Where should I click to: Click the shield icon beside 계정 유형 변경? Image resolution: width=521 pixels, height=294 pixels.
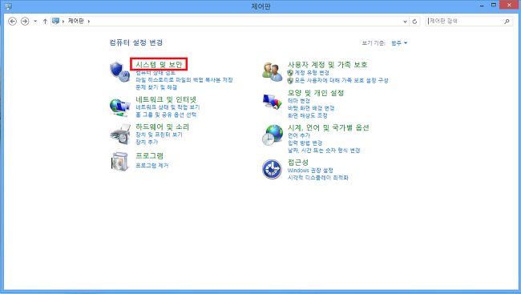tap(290, 72)
